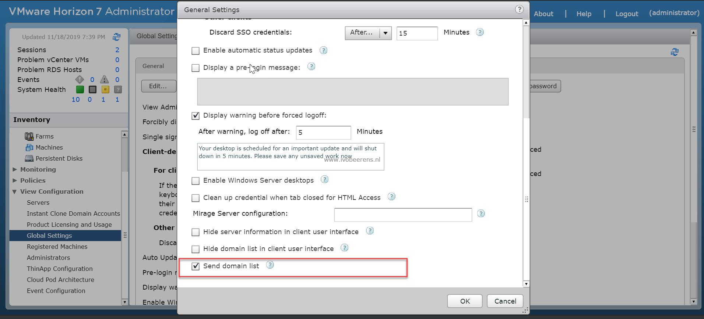Check Hide server information in client UI
The image size is (704, 319).
196,232
